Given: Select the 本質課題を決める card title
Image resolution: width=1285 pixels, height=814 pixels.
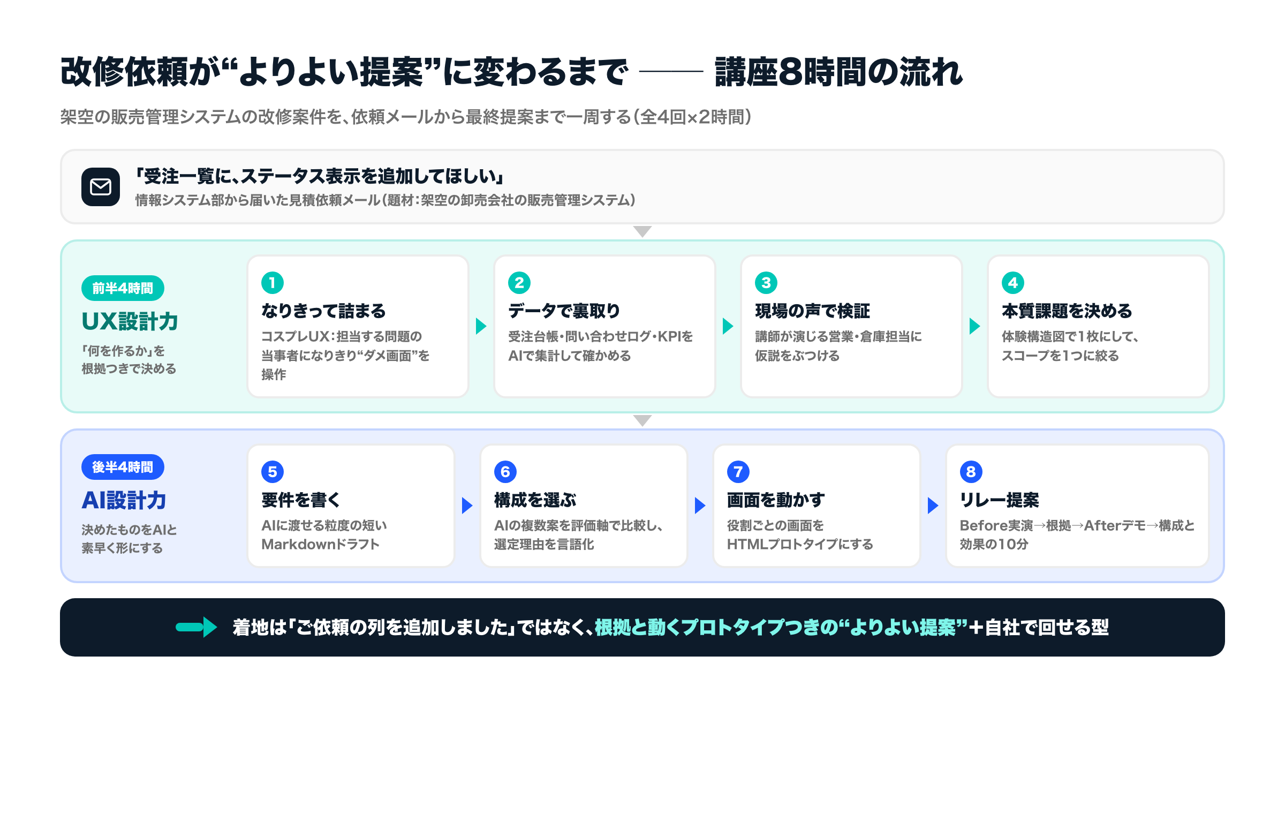Looking at the screenshot, I should 1067,311.
